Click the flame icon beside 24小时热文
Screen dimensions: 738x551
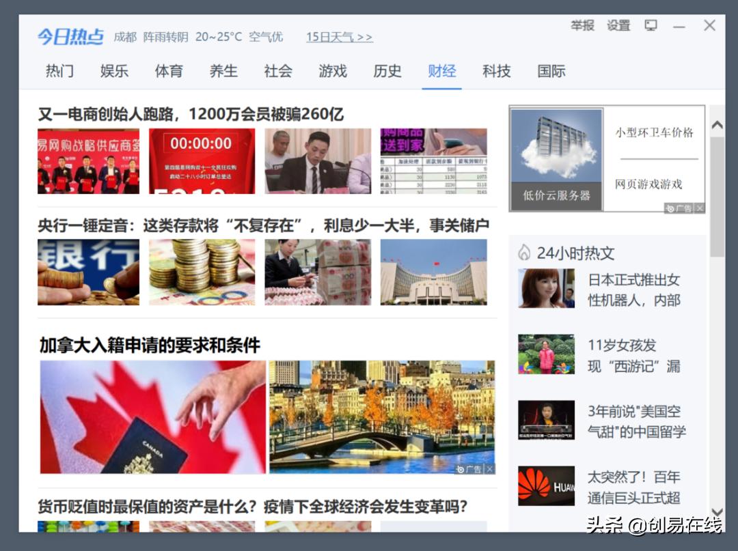(x=523, y=253)
